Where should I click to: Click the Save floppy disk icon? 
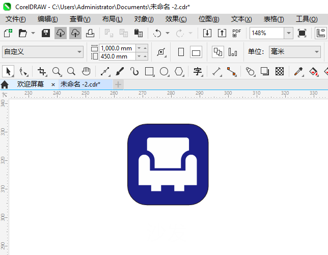point(46,33)
